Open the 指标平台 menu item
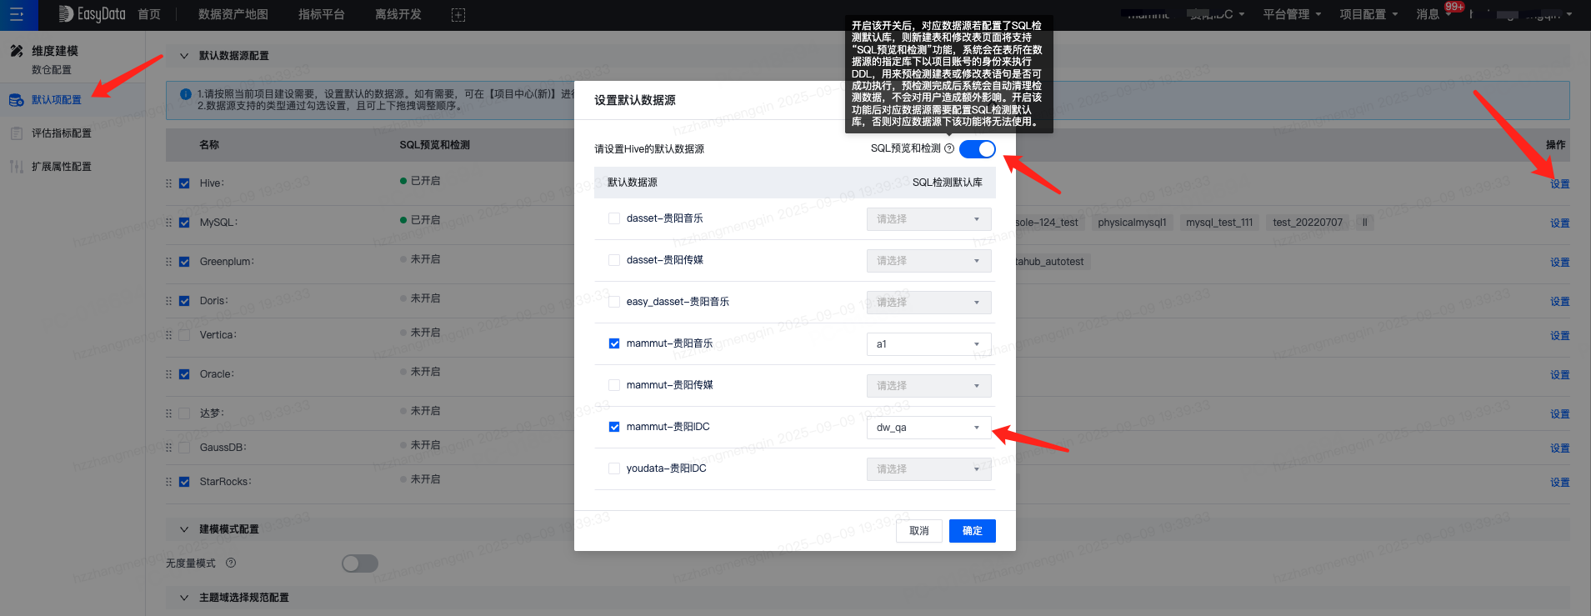1591x616 pixels. tap(322, 14)
